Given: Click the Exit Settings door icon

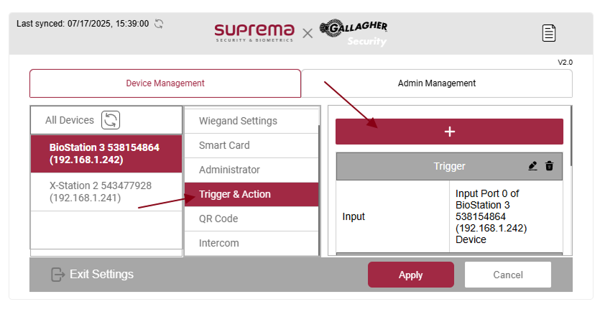Looking at the screenshot, I should (x=58, y=275).
